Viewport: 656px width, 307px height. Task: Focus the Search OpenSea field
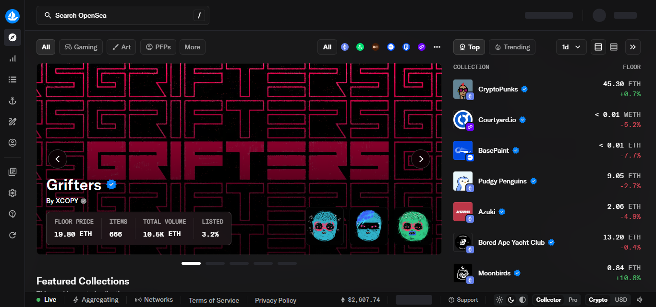123,15
